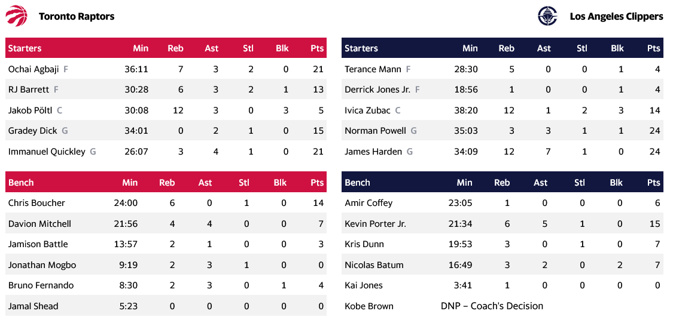
Task: Click Clippers Bench table header label
Action: pyautogui.click(x=357, y=183)
